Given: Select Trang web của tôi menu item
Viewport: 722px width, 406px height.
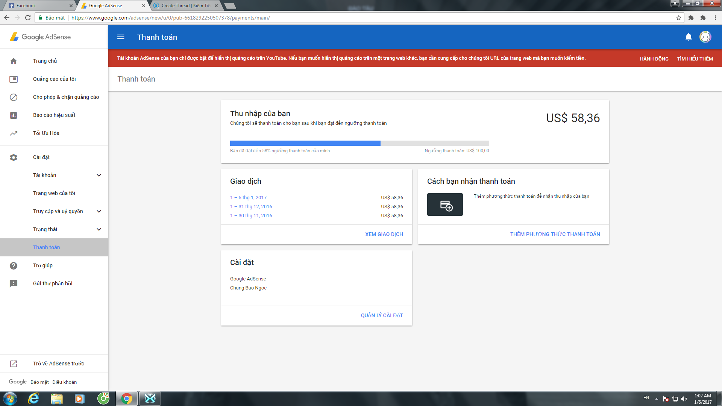Looking at the screenshot, I should coord(54,193).
